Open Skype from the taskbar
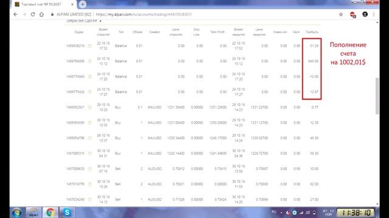 tap(67, 213)
